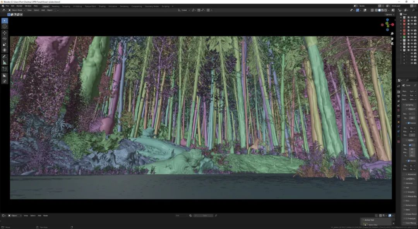The image size is (418, 229).
Task: Expand the Color Management panel
Action: [410, 223]
